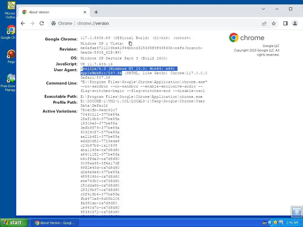Click the variation fba472a8-8d35b206
Screen dimensions: 303x227
click(x=100, y=199)
